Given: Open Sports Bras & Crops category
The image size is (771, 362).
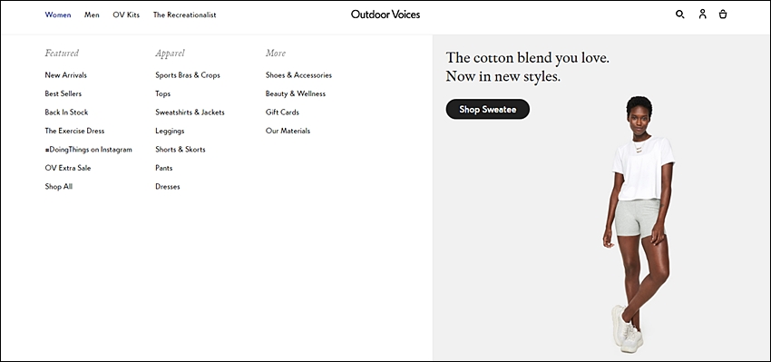Looking at the screenshot, I should [188, 75].
